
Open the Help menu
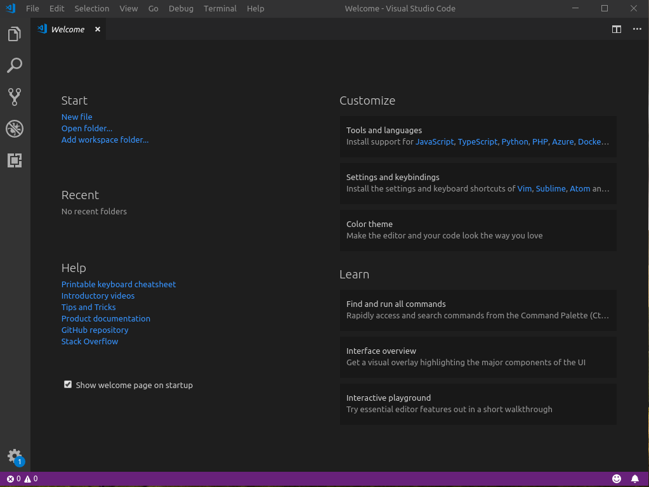coord(256,8)
